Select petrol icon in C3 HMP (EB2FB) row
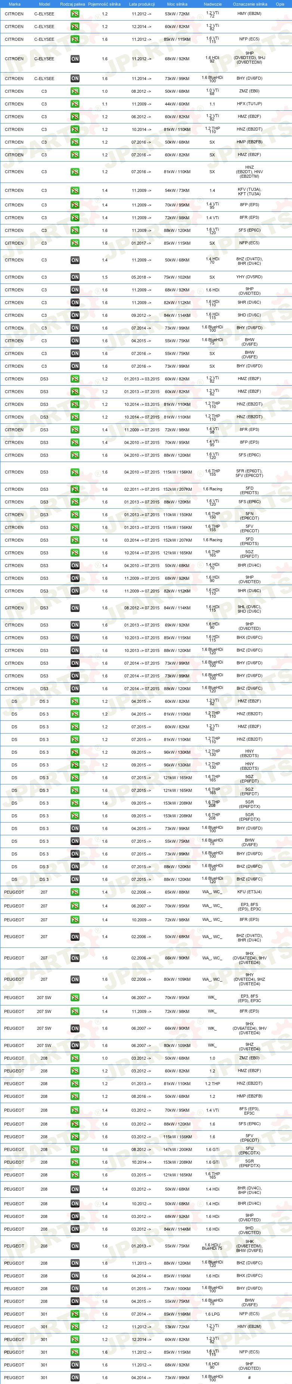This screenshot has width=292, height=1384. coord(75,143)
